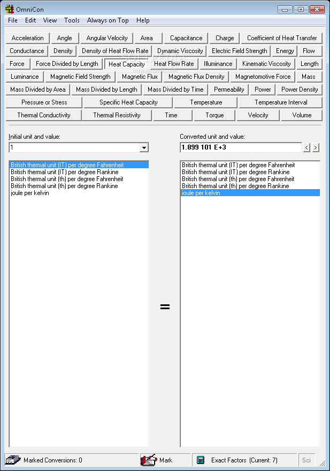Pick the Energy category
Screen dimensions: 330x471
[x=285, y=51]
